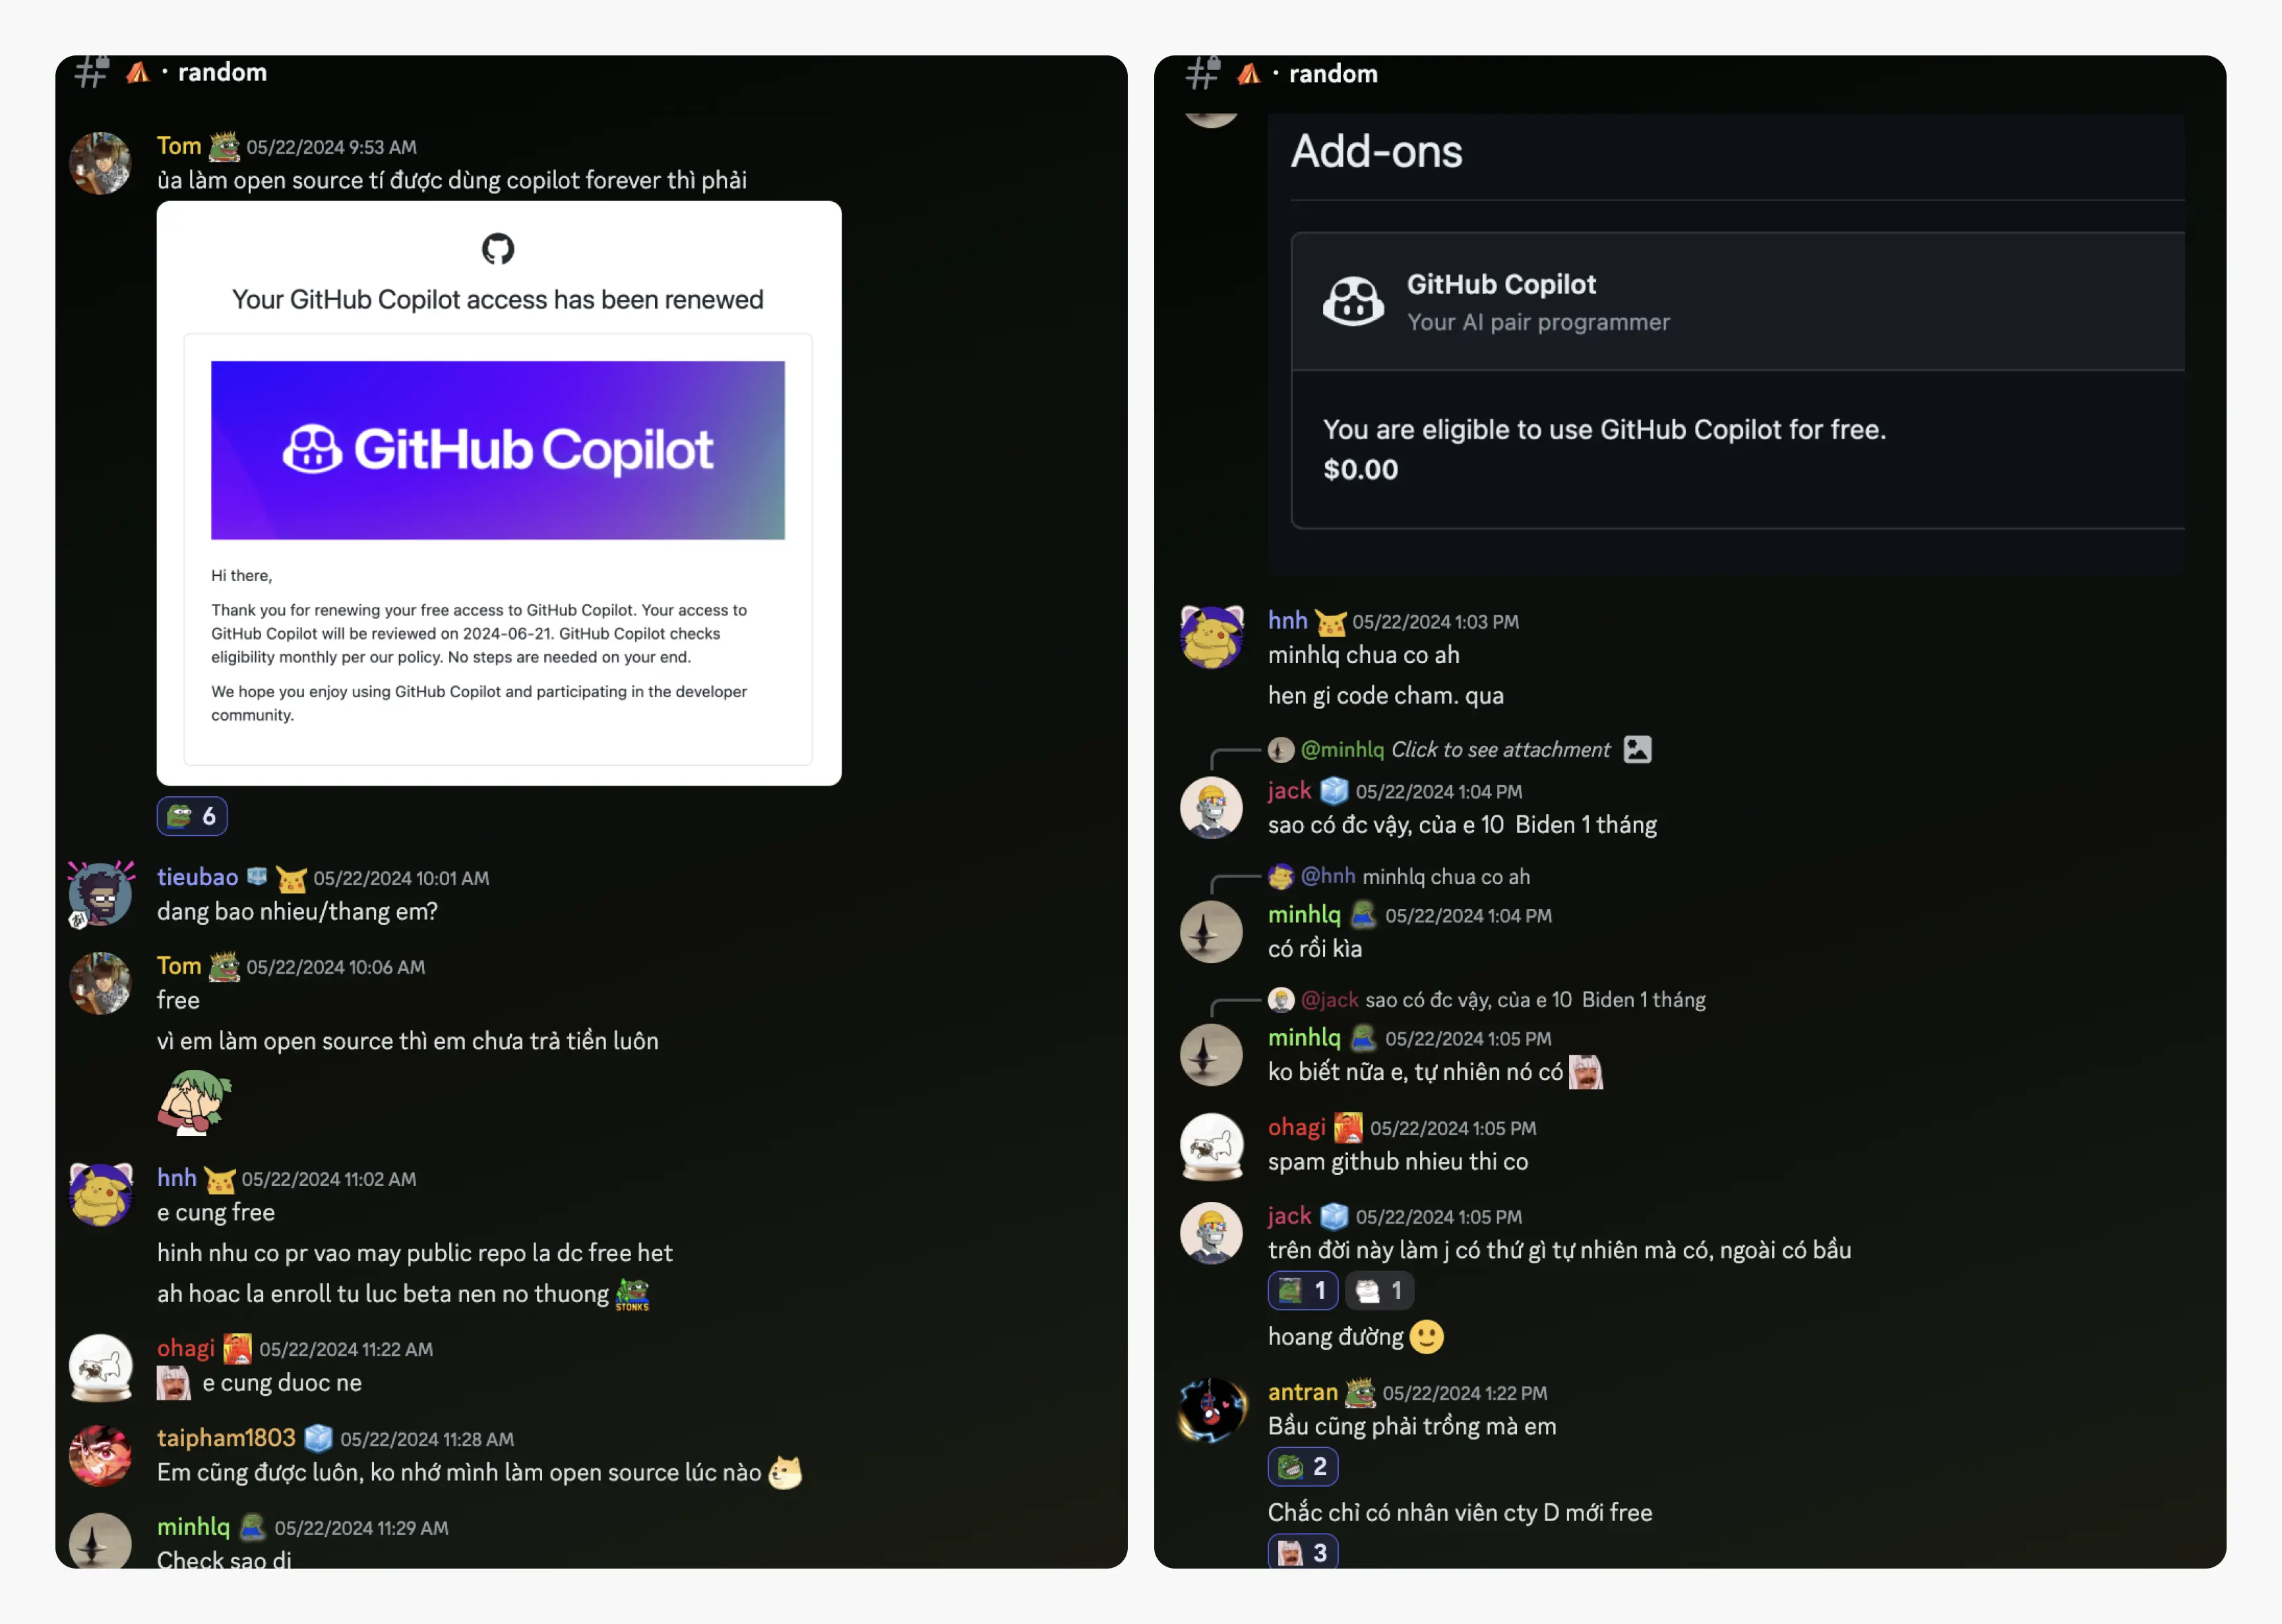
Task: Click taipham1803's avatar picture
Action: (x=100, y=1455)
